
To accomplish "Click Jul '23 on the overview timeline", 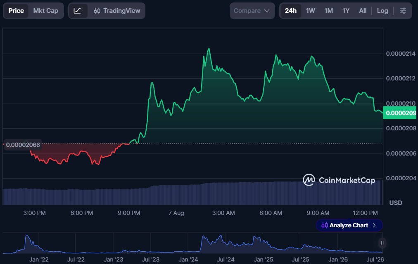I will click(151, 259).
